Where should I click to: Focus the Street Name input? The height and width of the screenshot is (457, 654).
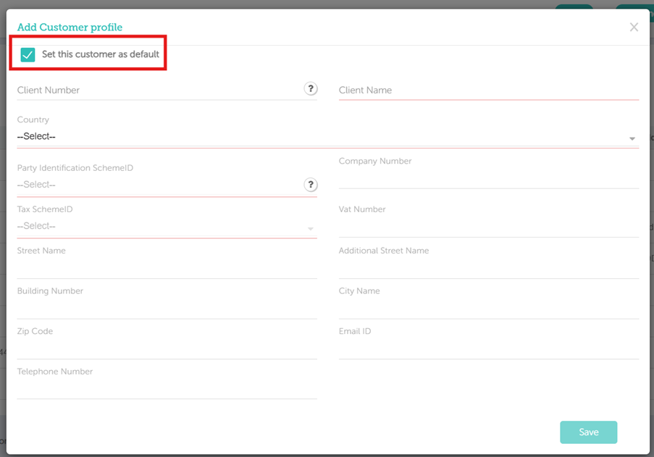tap(167, 267)
